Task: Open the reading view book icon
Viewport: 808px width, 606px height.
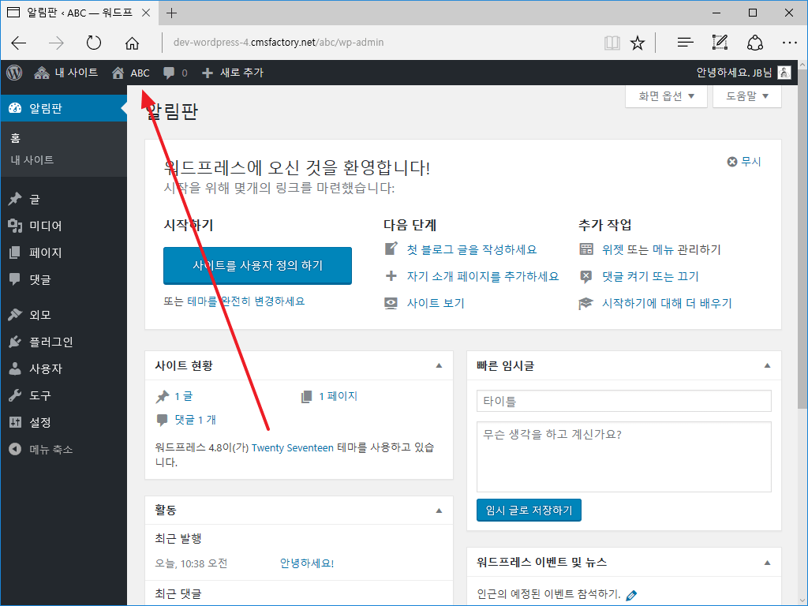Action: [612, 43]
